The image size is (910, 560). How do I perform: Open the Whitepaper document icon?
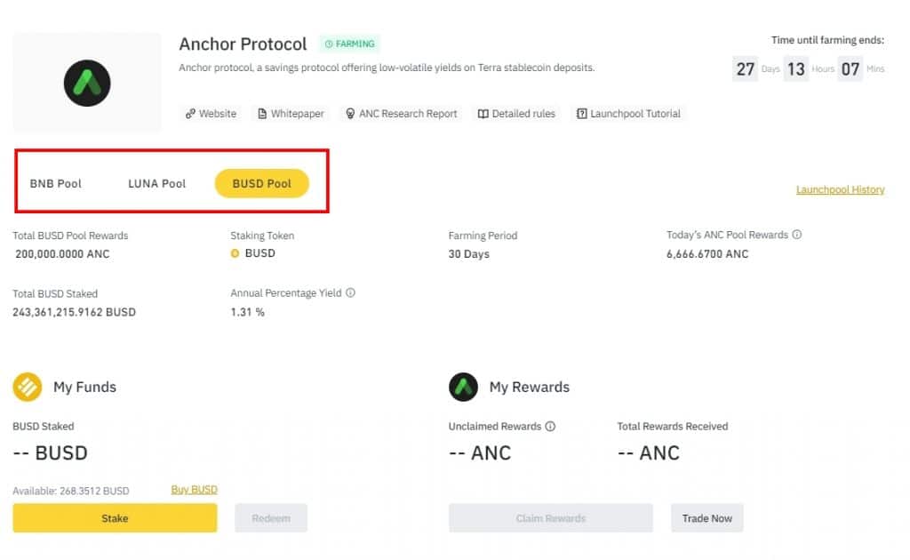coord(262,114)
